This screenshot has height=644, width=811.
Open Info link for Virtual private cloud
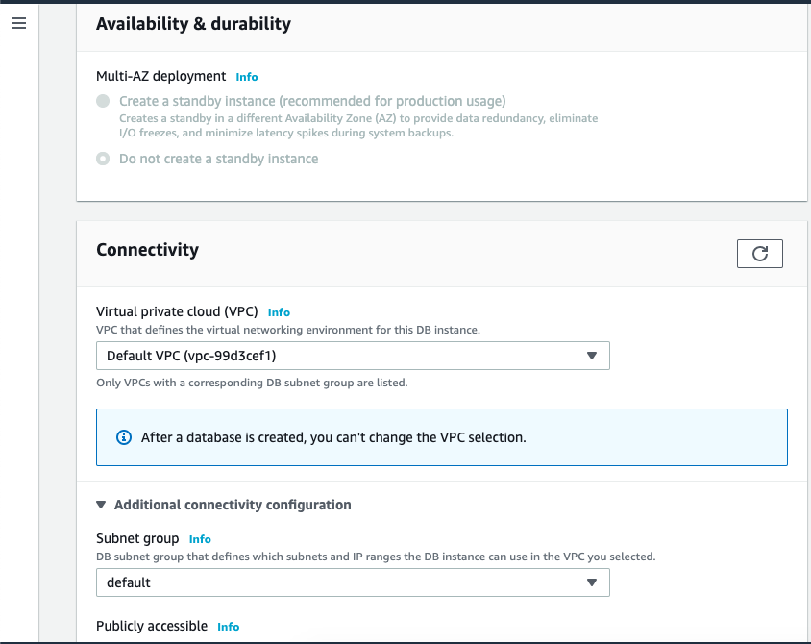click(279, 312)
